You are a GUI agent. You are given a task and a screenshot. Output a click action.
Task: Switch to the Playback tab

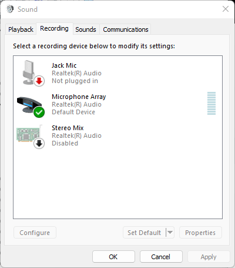click(21, 29)
